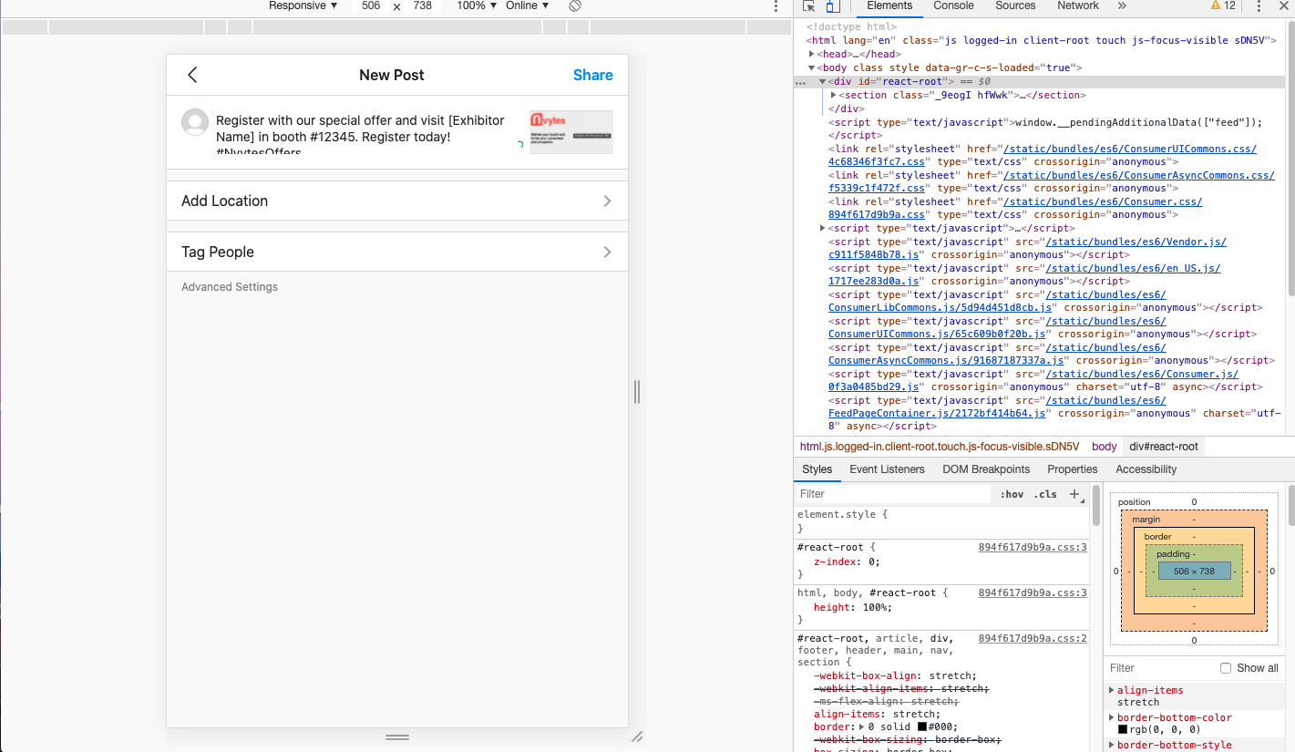Open the Responsive device dropdown
Screen dimensions: 1295x752
[303, 6]
